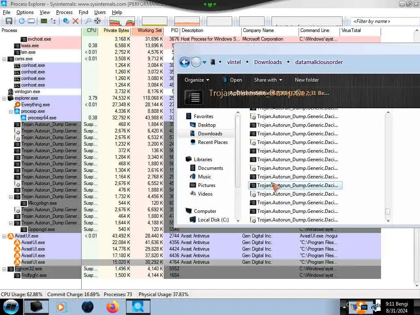Open the View menu
Screen dimensions: 420x315
(x=45, y=12)
